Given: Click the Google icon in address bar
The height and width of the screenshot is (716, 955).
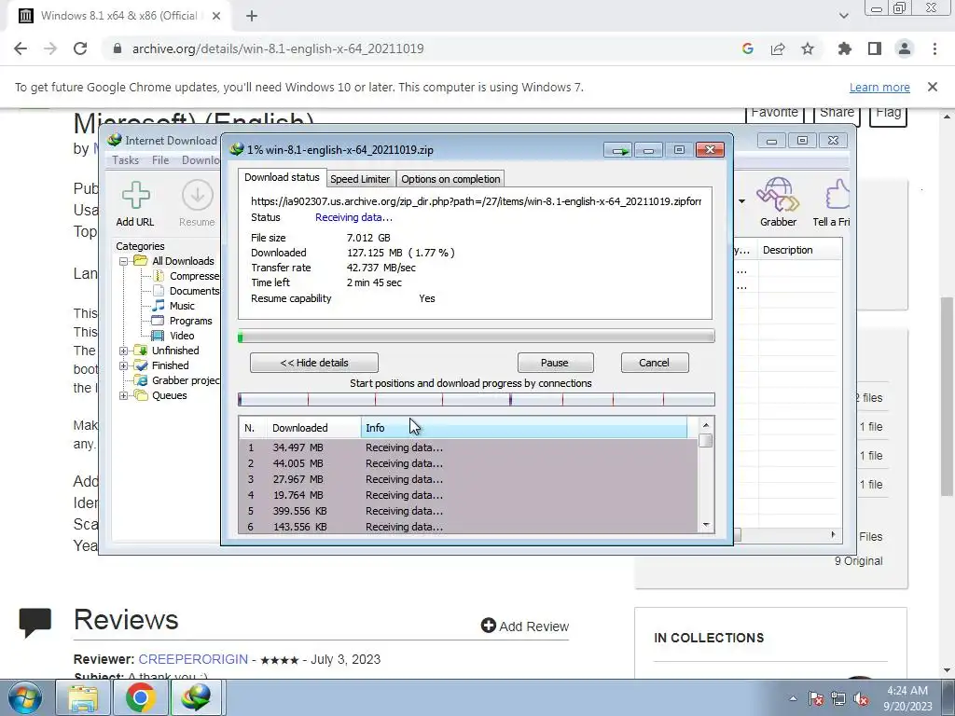Looking at the screenshot, I should coord(748,48).
